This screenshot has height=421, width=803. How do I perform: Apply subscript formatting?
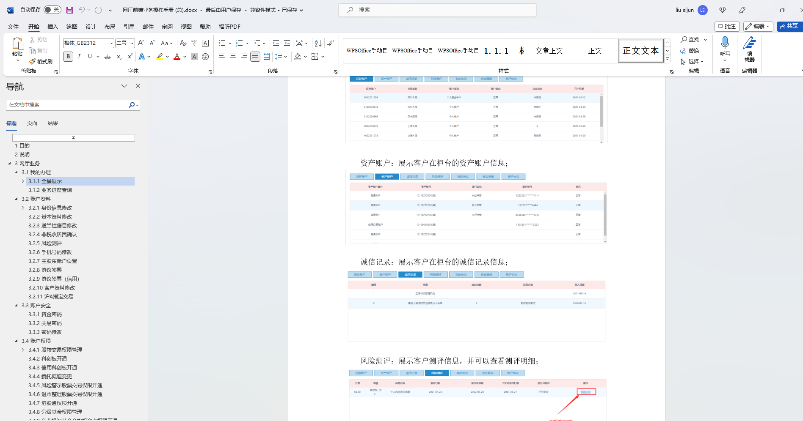tap(119, 57)
